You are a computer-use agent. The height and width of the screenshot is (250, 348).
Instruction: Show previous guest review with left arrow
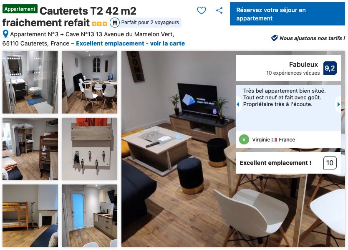coord(238,104)
